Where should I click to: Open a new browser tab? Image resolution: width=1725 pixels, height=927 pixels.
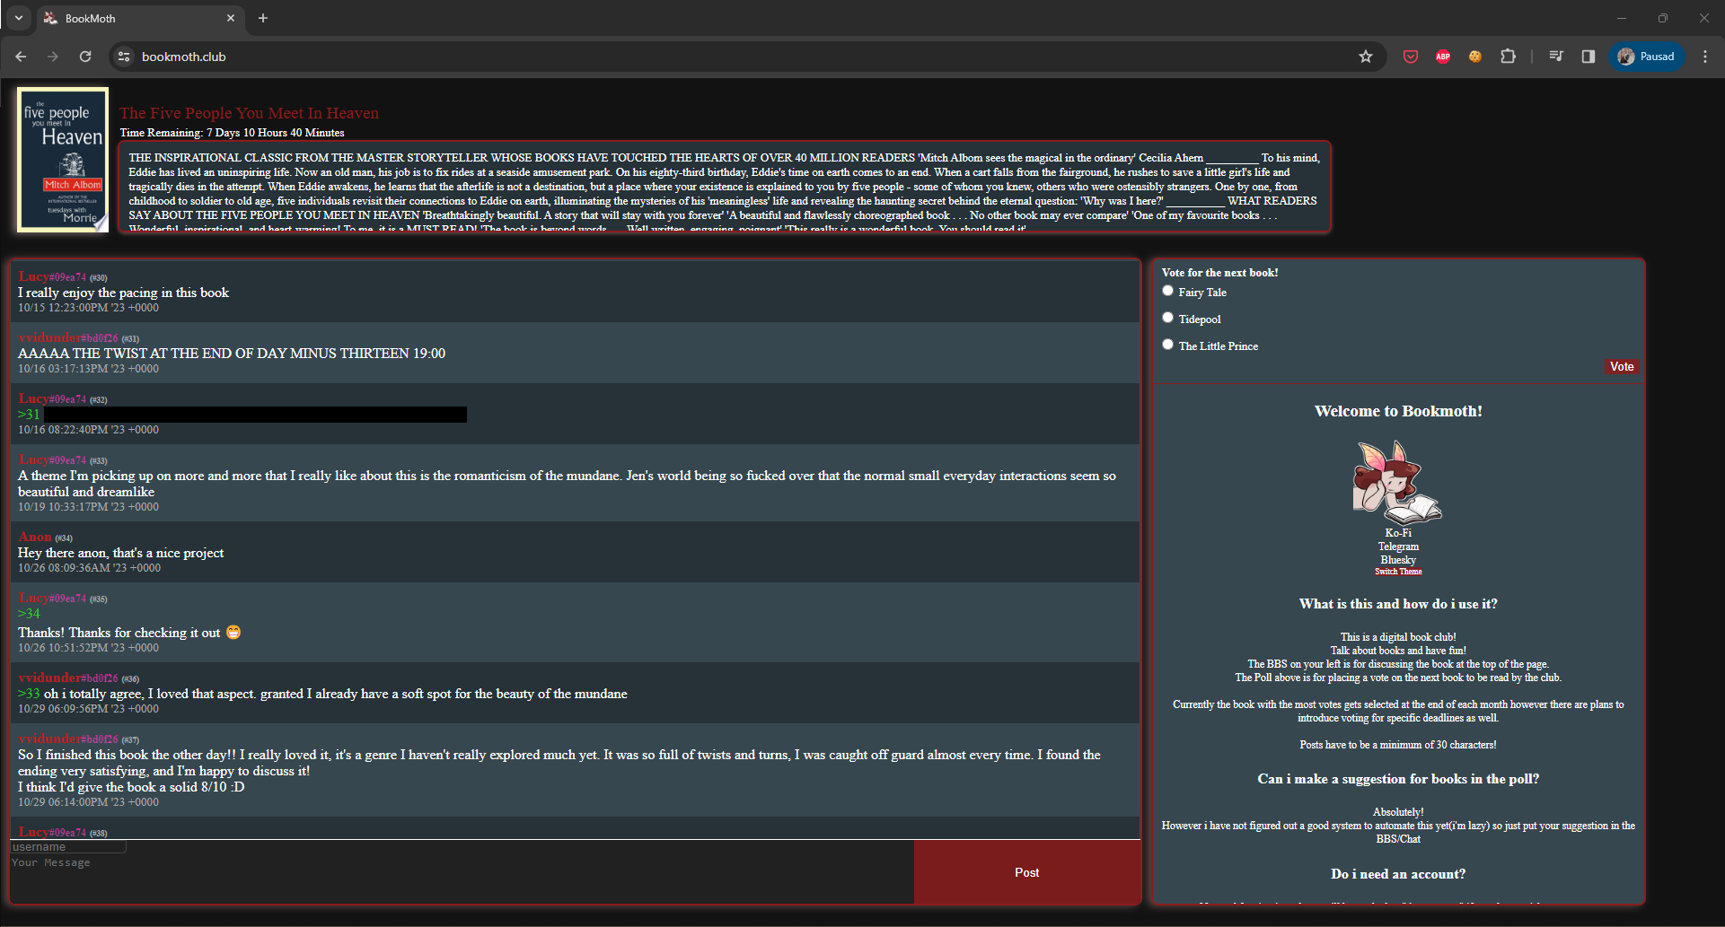tap(263, 18)
